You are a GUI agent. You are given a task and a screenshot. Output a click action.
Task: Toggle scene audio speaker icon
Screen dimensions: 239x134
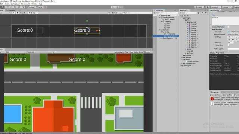click(x=21, y=13)
